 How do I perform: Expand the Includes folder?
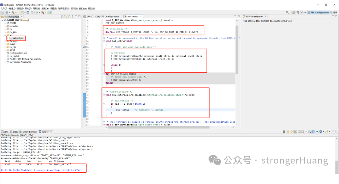5,26
